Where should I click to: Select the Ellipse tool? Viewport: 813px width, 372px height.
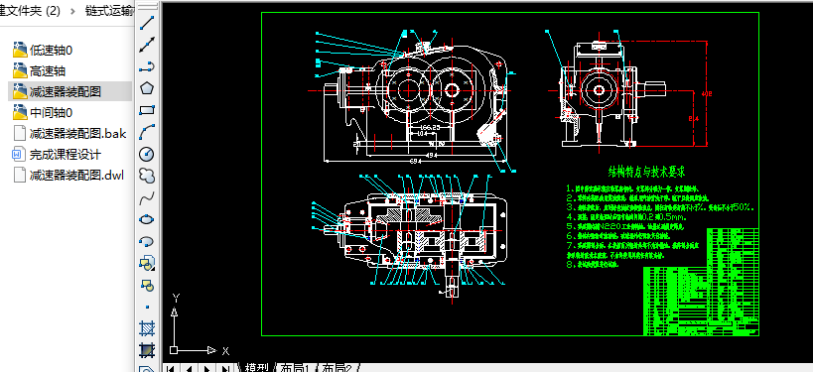[147, 219]
